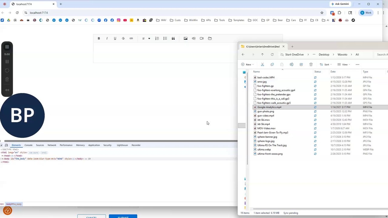
Task: Go back in File Explorer
Action: click(243, 54)
